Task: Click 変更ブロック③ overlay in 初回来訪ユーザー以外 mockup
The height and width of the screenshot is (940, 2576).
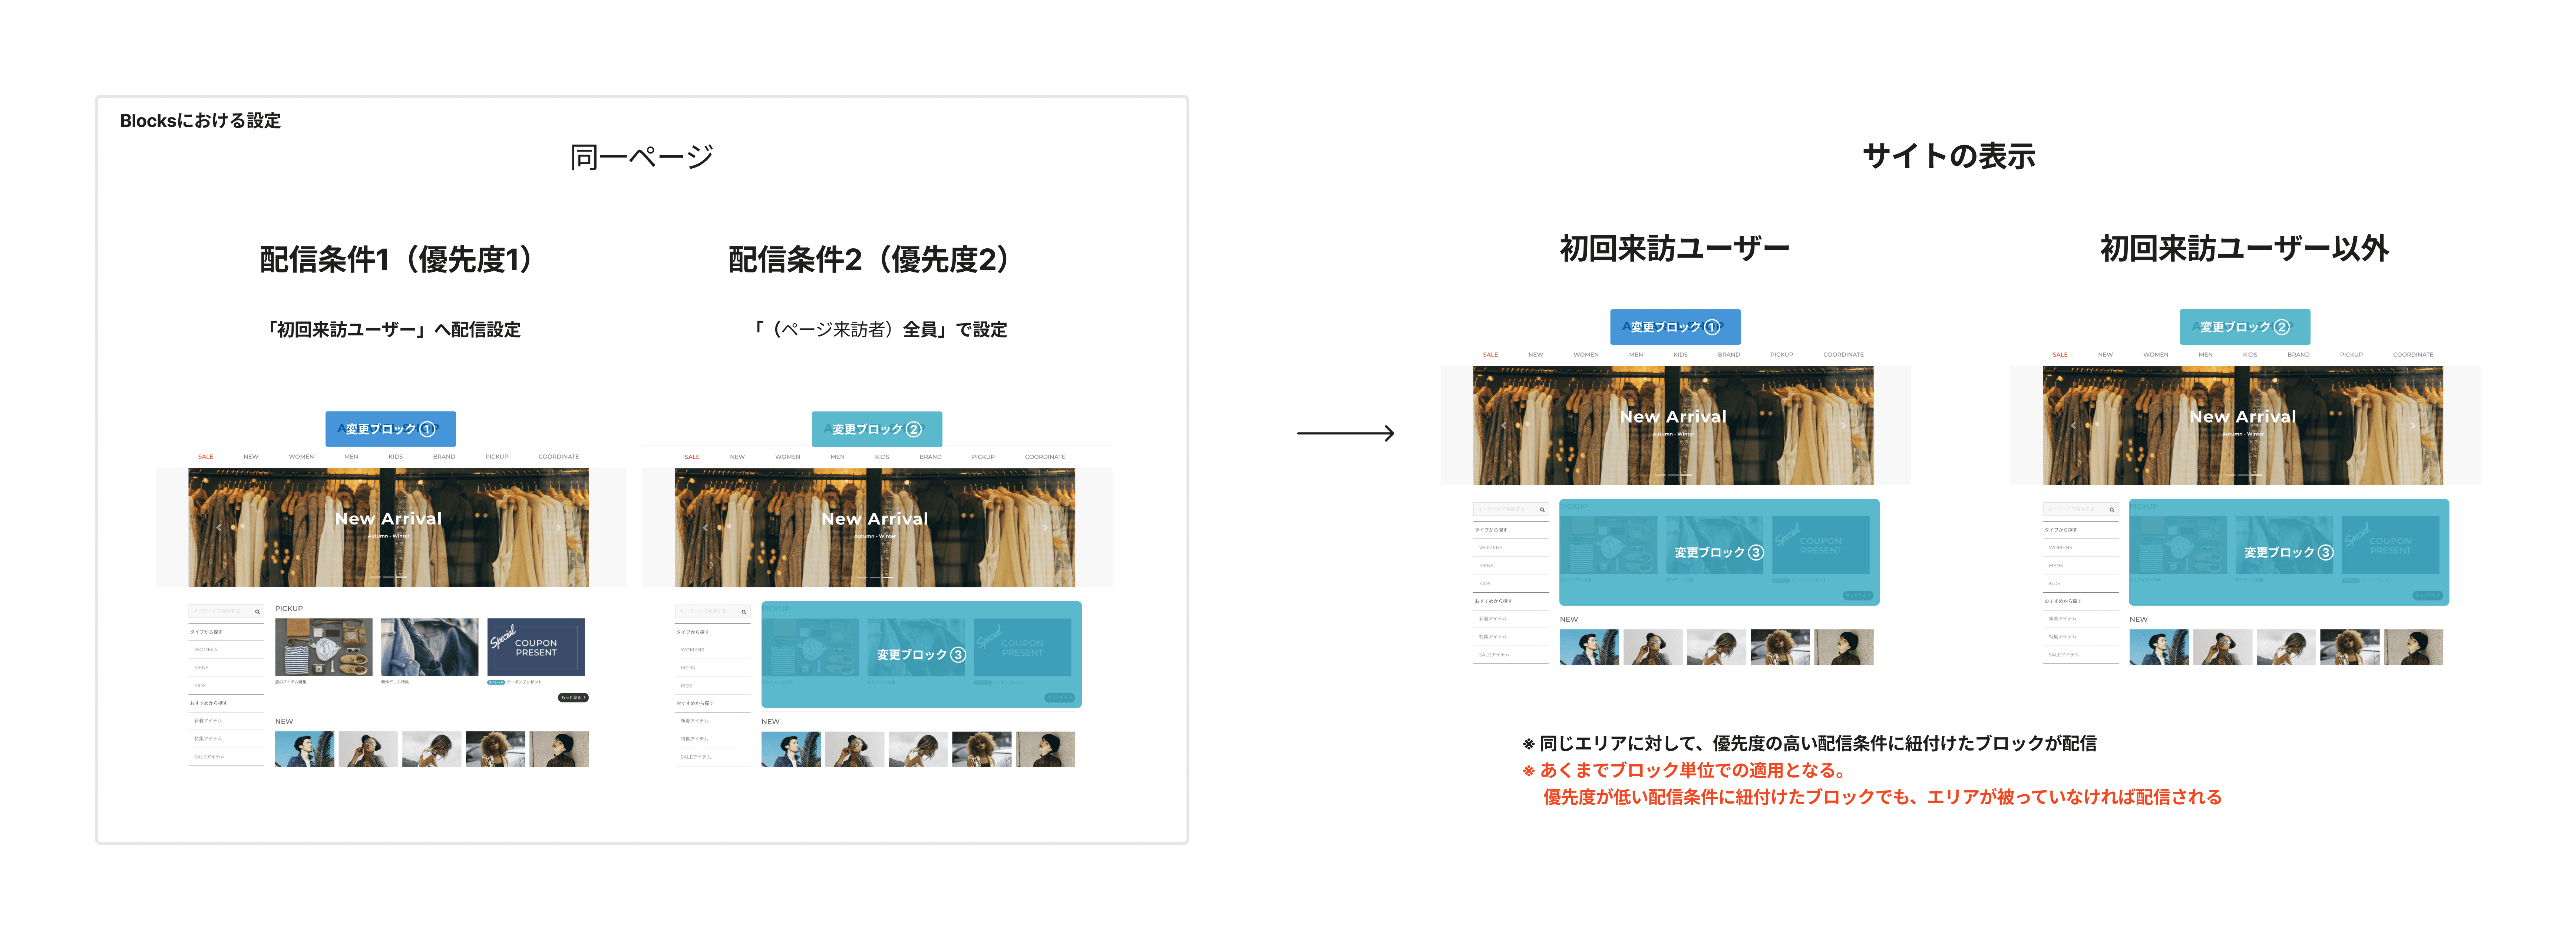Action: pos(2289,552)
